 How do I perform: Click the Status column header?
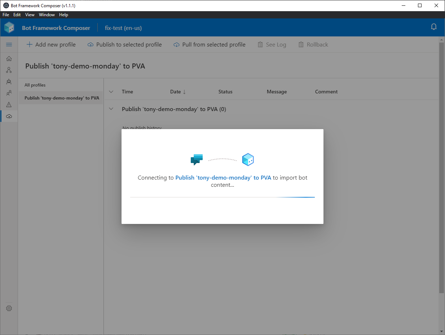tap(225, 92)
